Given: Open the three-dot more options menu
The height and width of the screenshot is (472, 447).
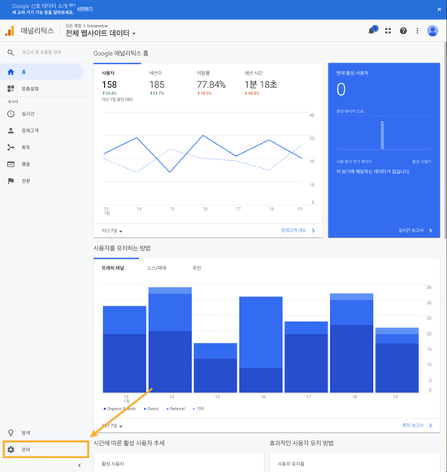Looking at the screenshot, I should pyautogui.click(x=417, y=31).
